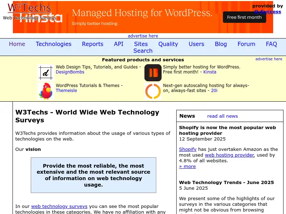Viewport: 286px width, 214px height.
Task: Open the FAQ page
Action: (x=271, y=44)
